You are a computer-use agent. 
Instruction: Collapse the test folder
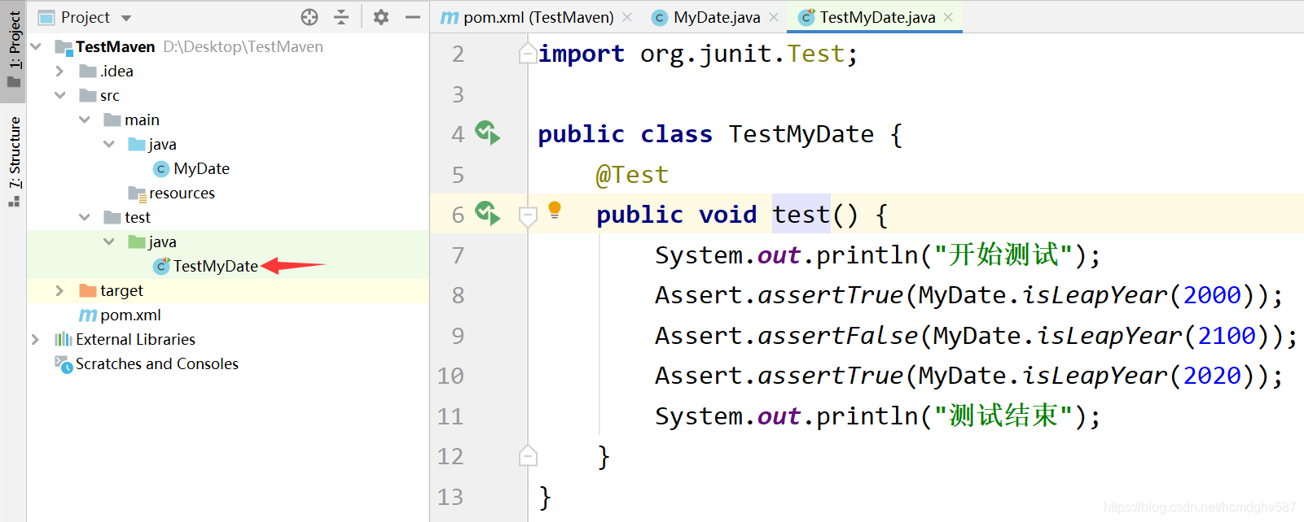pos(85,217)
